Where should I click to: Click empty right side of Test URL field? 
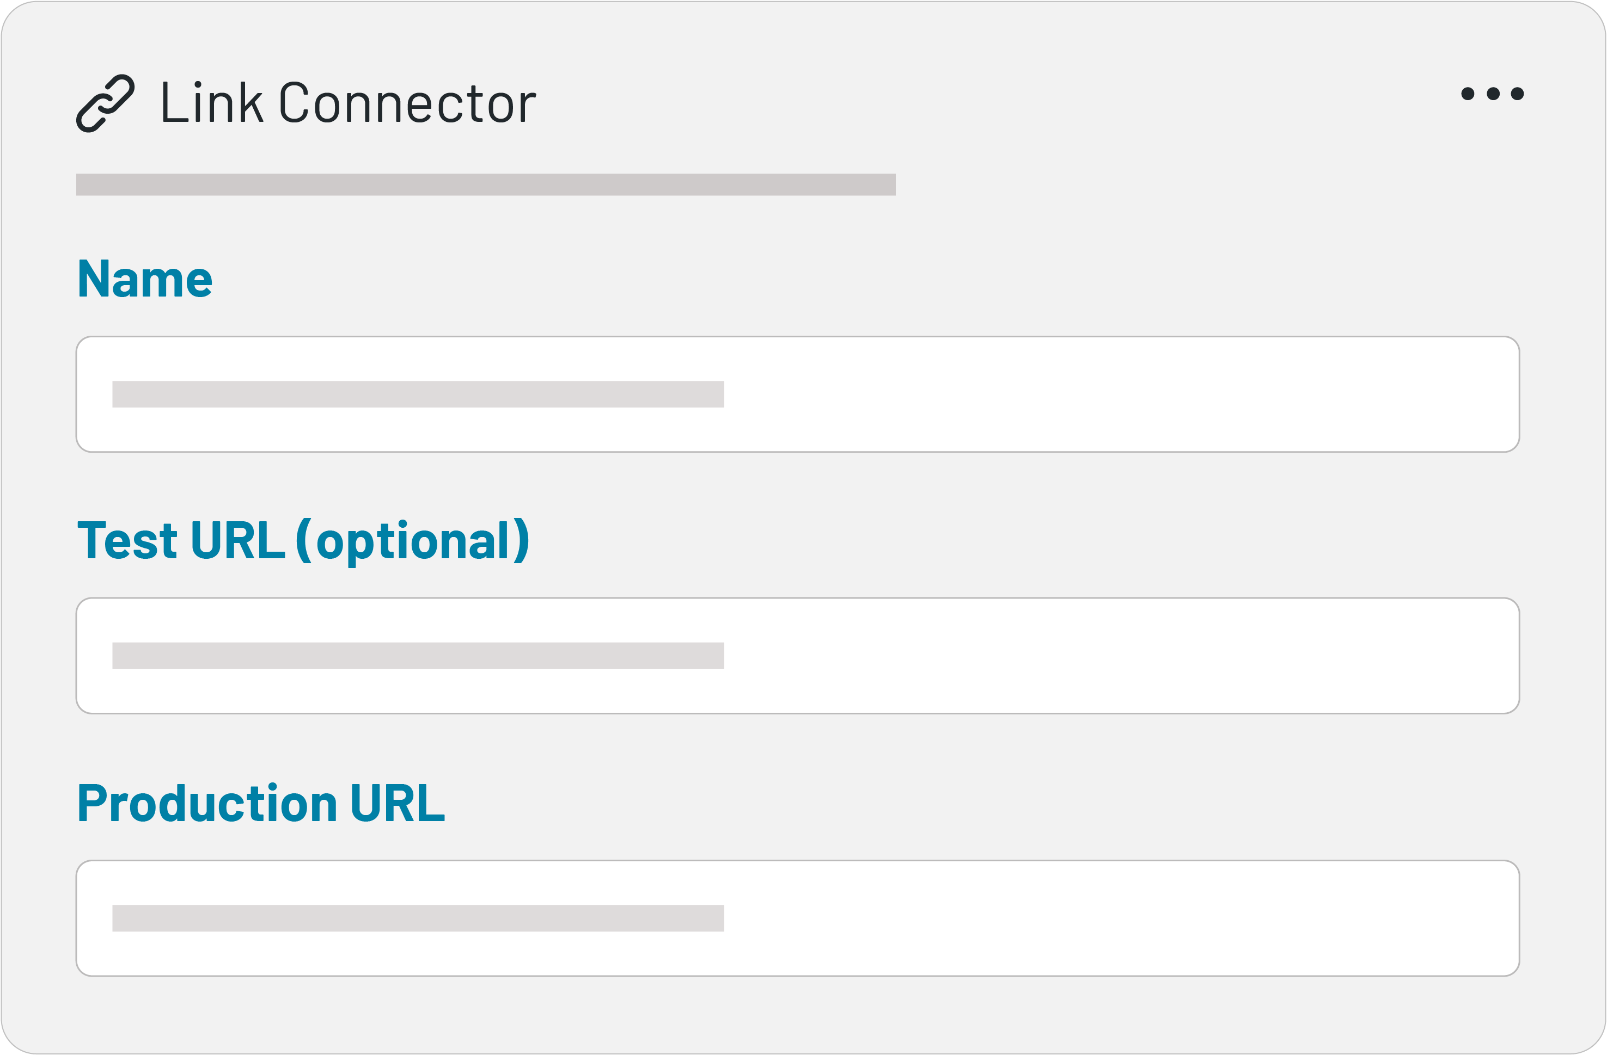1148,656
